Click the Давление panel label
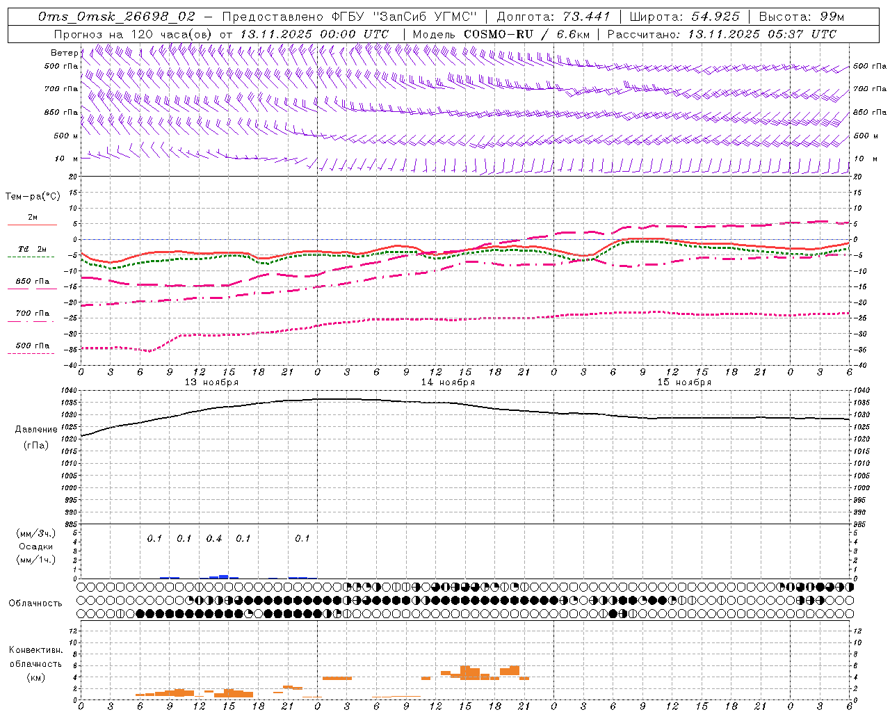This screenshot has height=712, width=890. [36, 430]
